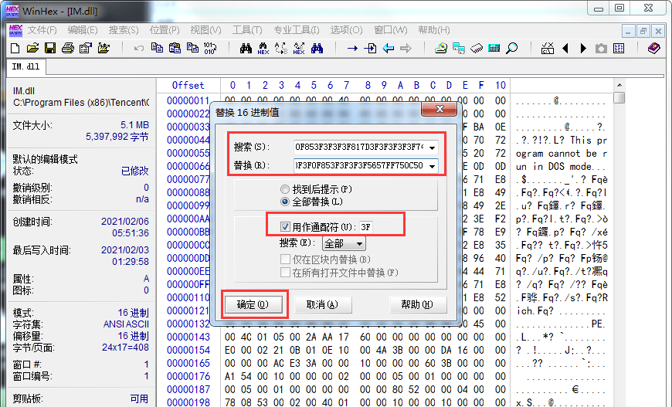Edit the wildcard value field 3F

(366, 226)
